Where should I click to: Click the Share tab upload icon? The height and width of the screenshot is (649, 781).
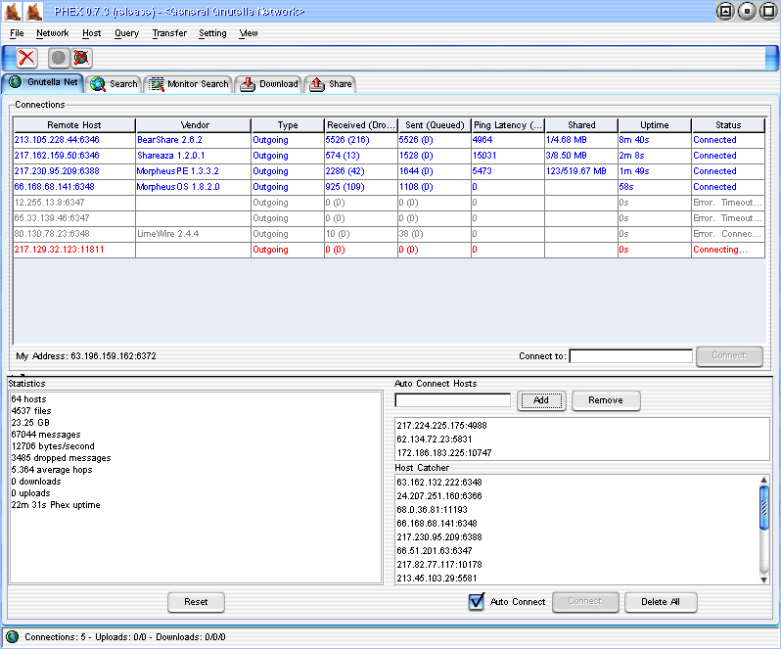click(x=317, y=84)
